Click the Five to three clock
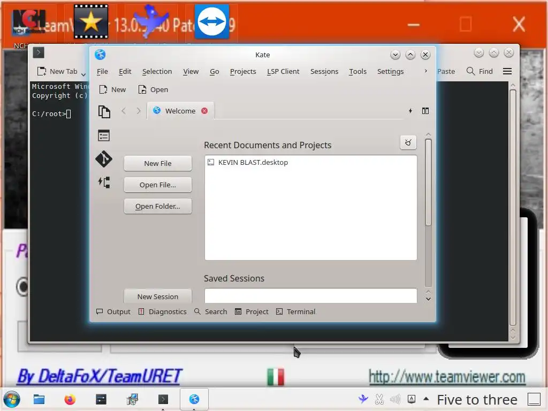 pyautogui.click(x=477, y=399)
